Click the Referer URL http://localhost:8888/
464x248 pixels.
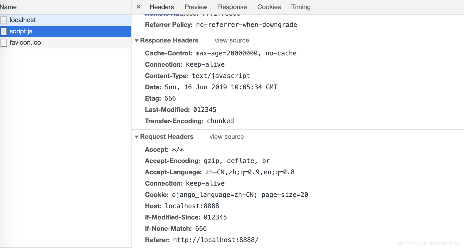tap(216, 240)
